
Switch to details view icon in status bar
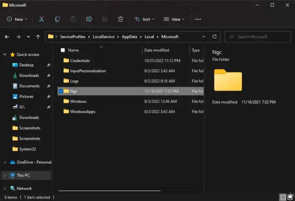[283, 197]
